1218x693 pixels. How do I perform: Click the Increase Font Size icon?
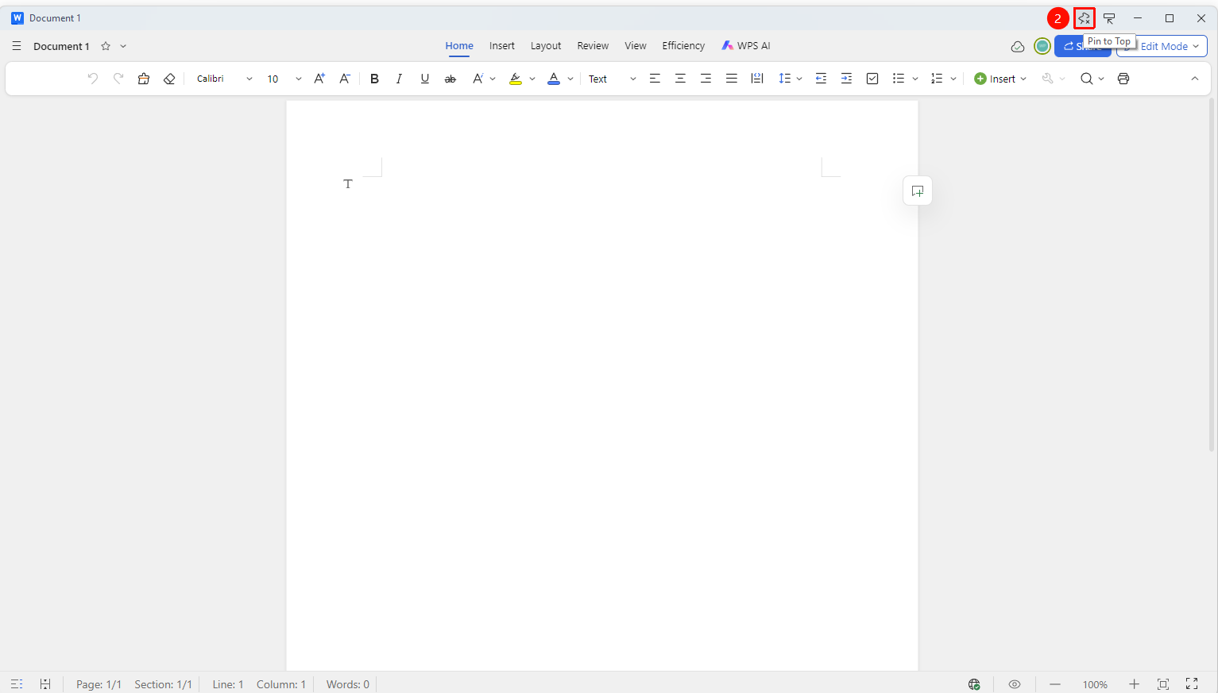point(319,79)
